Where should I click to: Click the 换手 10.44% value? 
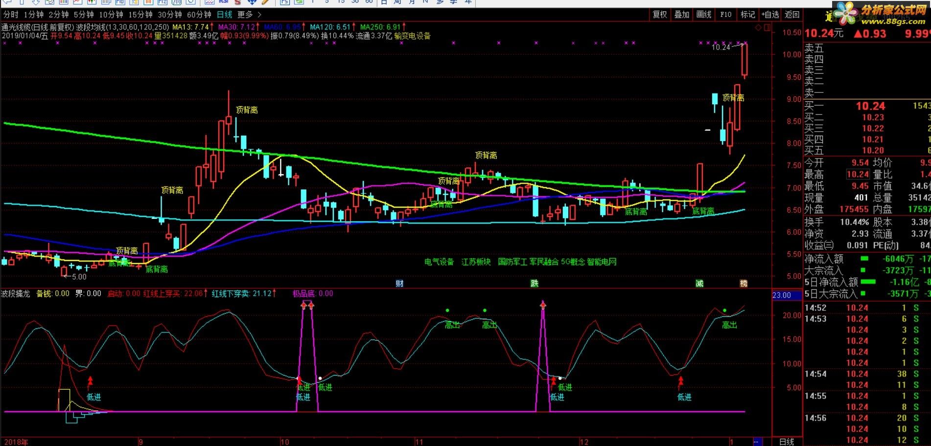pyautogui.click(x=854, y=222)
